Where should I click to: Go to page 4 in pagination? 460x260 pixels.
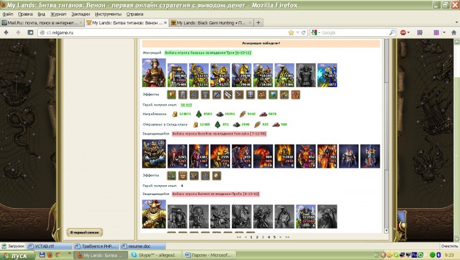tap(268, 237)
